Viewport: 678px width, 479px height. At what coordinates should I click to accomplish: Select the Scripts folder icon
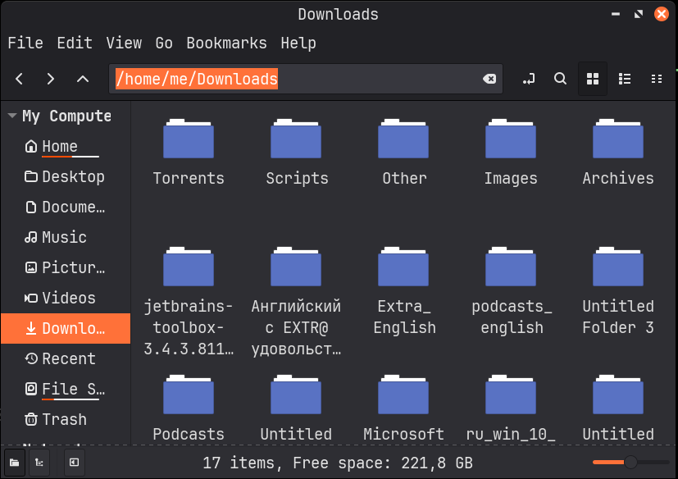[296, 139]
